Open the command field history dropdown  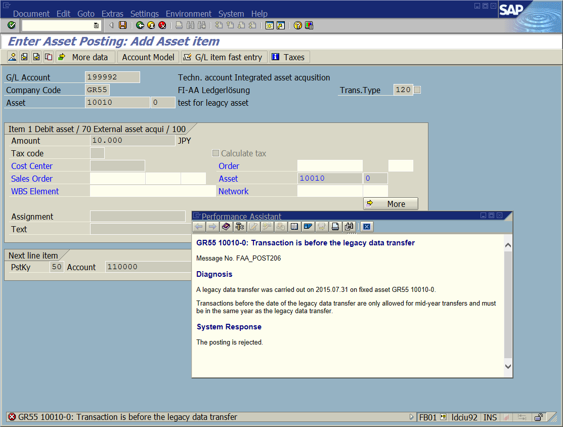coord(96,25)
